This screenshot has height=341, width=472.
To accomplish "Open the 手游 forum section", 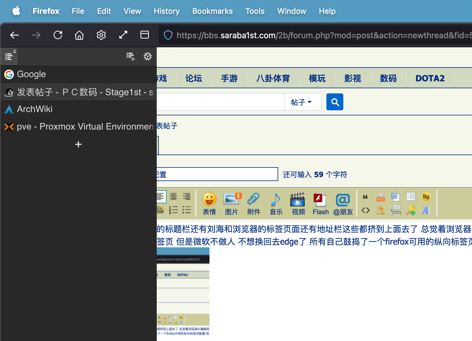I will [229, 78].
